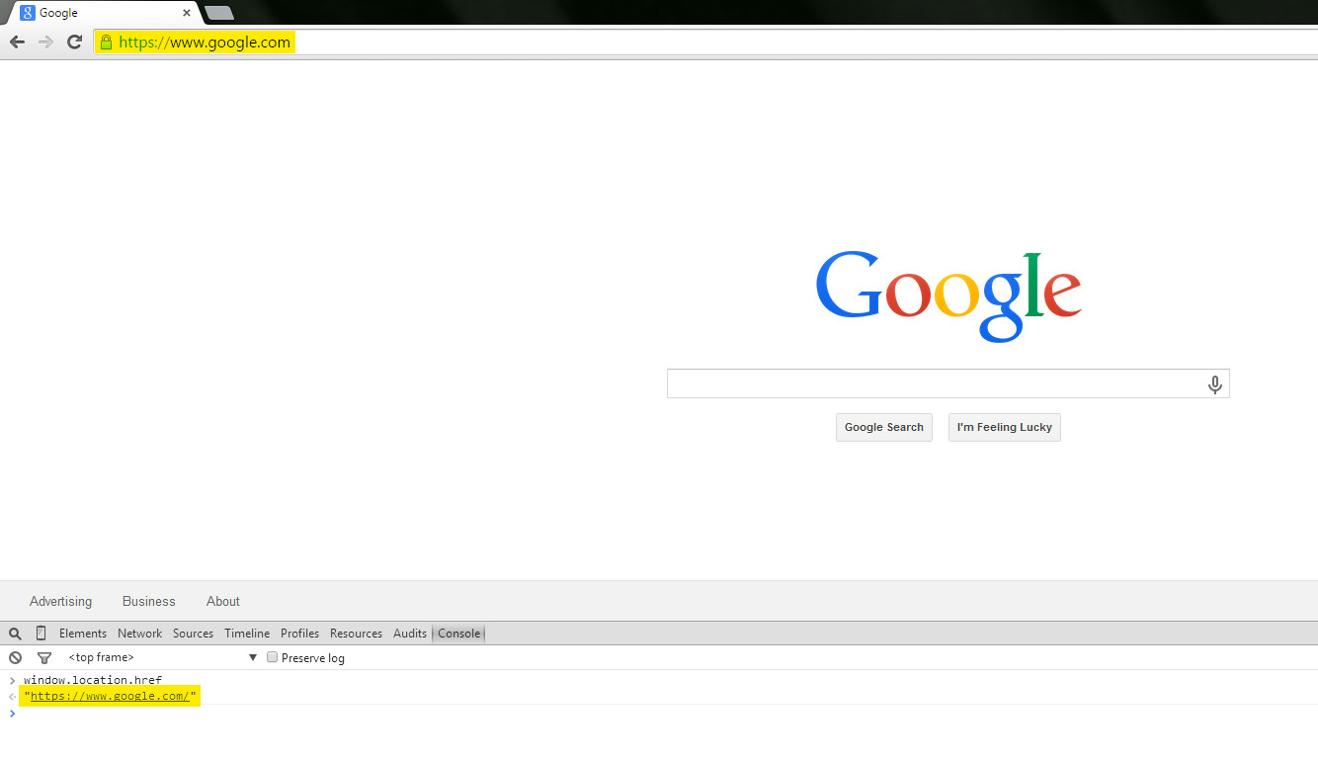The height and width of the screenshot is (763, 1318).
Task: Click the browser forward arrow
Action: (45, 42)
